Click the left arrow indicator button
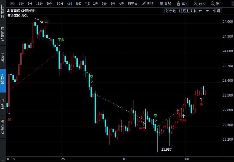 200,11
